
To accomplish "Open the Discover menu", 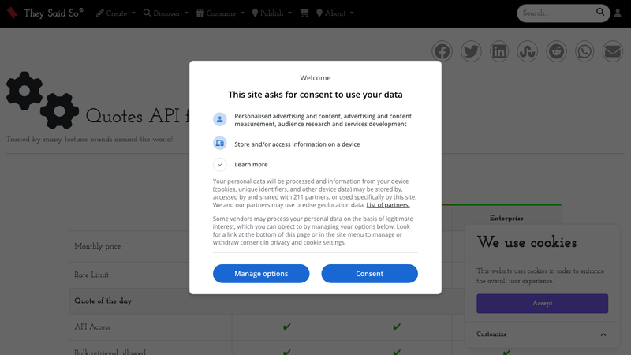I will pyautogui.click(x=166, y=13).
